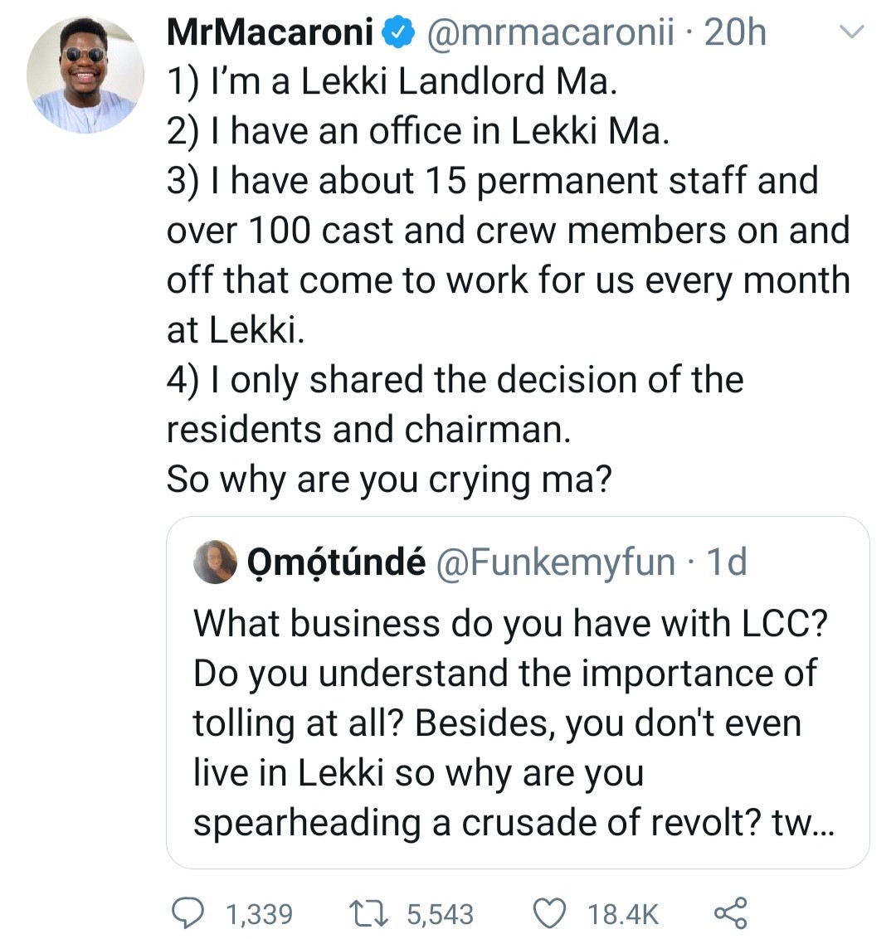Open the @Funkemyfun handle
The image size is (896, 939).
555,562
